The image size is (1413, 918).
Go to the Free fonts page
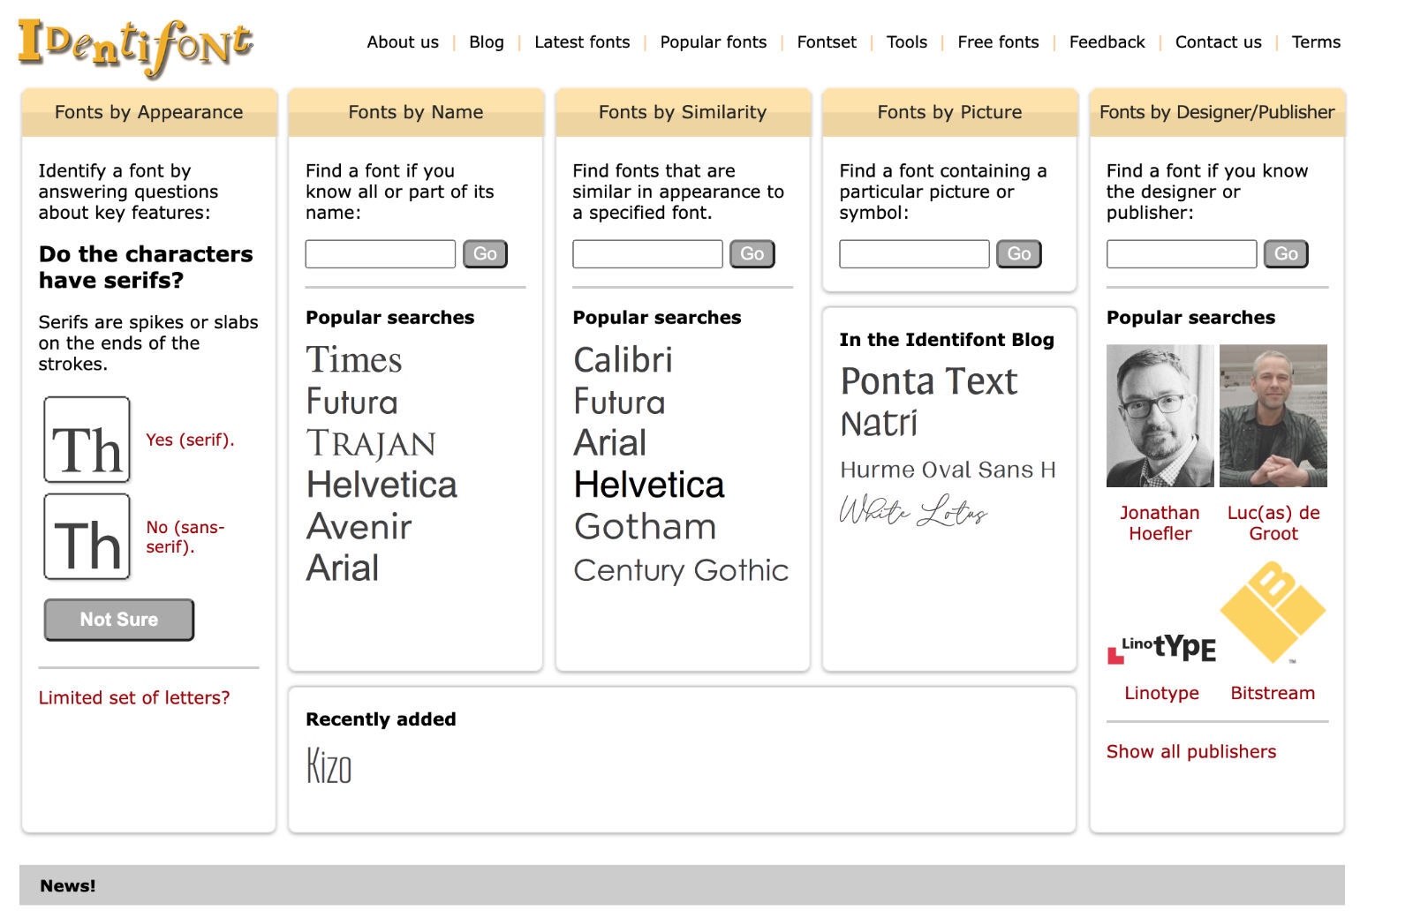(x=998, y=42)
